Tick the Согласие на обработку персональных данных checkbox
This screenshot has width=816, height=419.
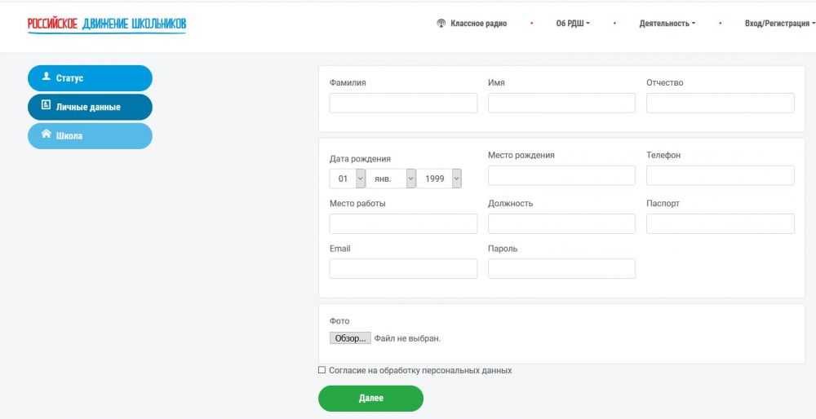(322, 370)
